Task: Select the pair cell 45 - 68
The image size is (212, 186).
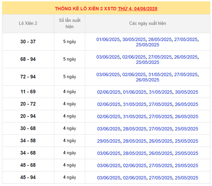Action: point(28,165)
